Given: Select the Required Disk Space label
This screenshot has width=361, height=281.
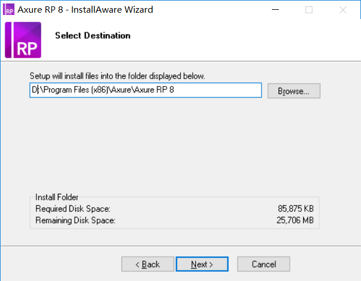Looking at the screenshot, I should point(73,208).
